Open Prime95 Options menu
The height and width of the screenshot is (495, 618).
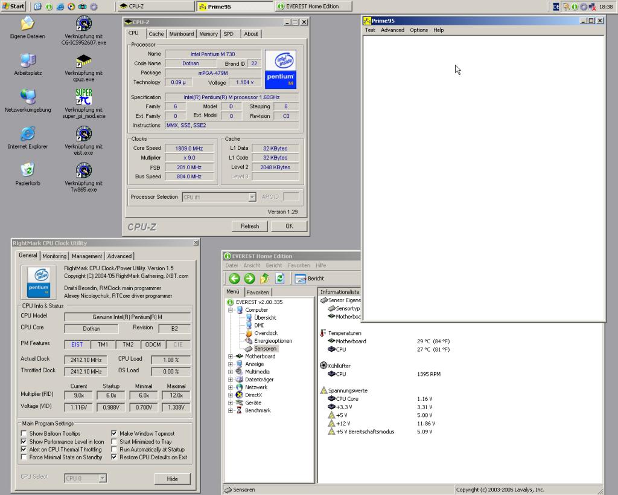pos(419,30)
